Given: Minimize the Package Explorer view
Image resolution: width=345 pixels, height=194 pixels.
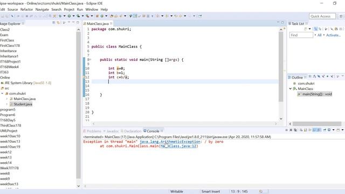Looking at the screenshot, I should click(73, 23).
